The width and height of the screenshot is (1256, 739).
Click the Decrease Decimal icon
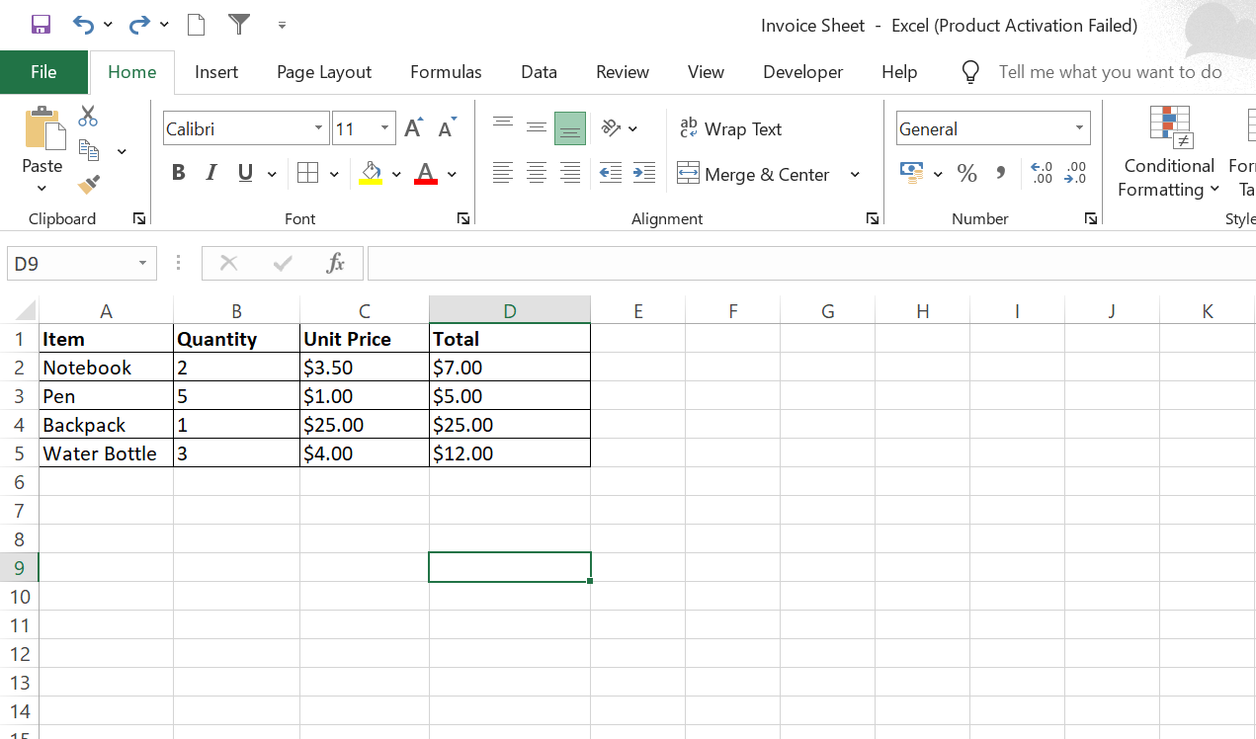[1076, 174]
